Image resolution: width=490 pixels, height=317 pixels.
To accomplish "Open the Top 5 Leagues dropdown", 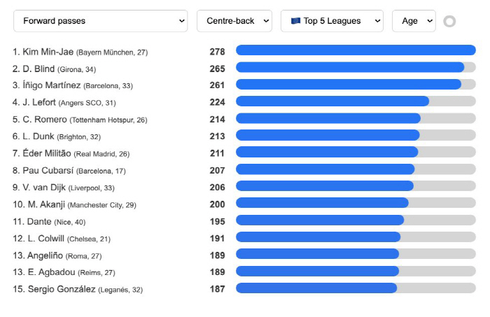I will coord(332,21).
